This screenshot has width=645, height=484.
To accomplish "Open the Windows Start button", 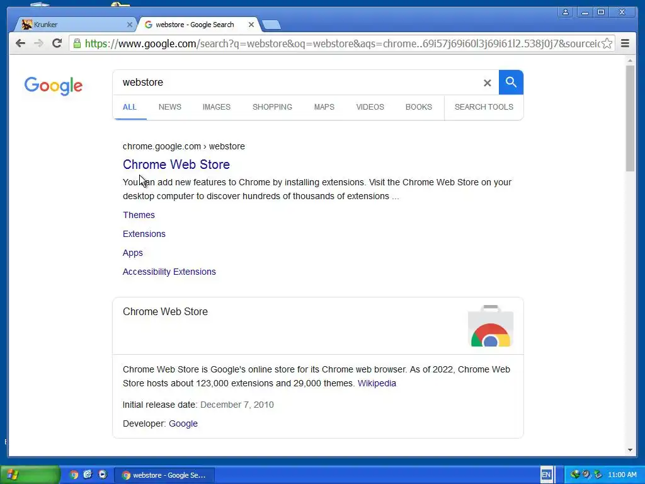I will [30, 475].
